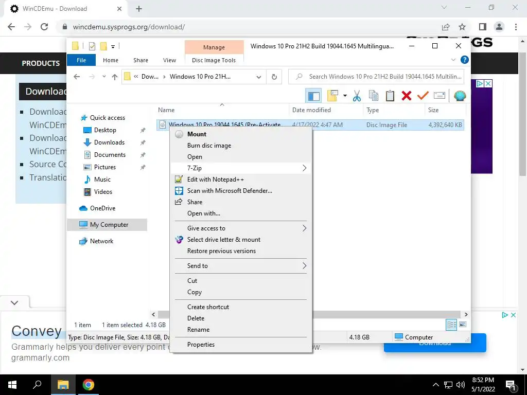Select Desktop in Quick access
Screen dimensions: 527x395
click(x=105, y=130)
